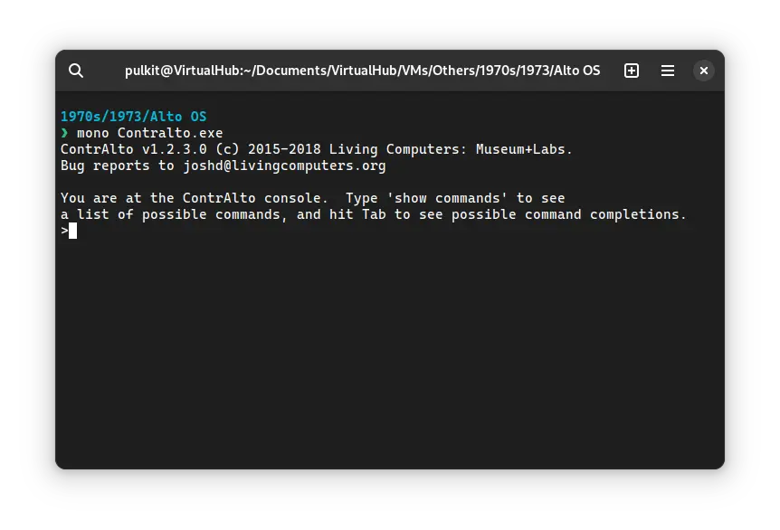Click the cursor block at the ContrAlto prompt
Image resolution: width=780 pixels, height=530 pixels.
pyautogui.click(x=73, y=231)
